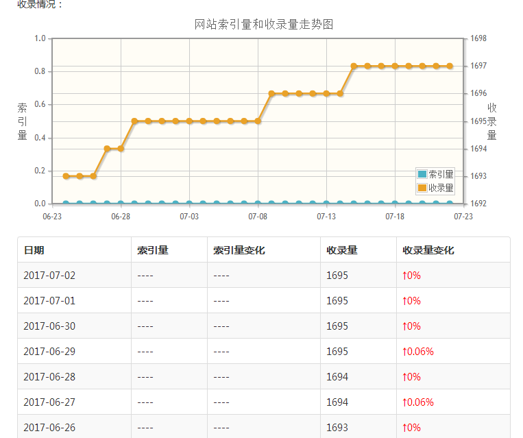
Task: Click the 索引量 table column header
Action: point(153,250)
